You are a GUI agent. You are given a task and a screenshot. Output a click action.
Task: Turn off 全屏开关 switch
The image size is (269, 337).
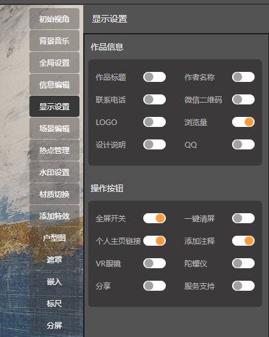155,218
